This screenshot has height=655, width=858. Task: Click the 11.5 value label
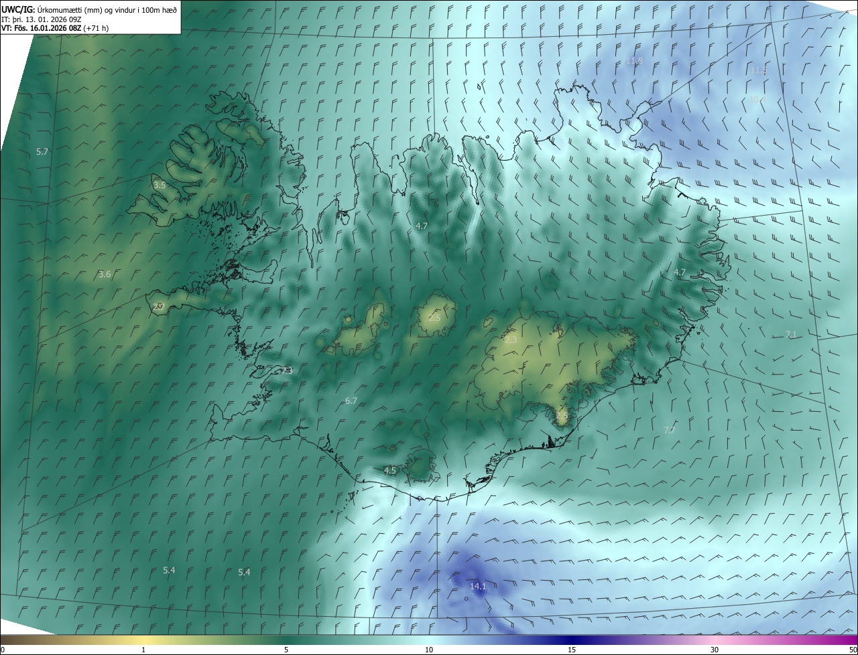click(759, 70)
